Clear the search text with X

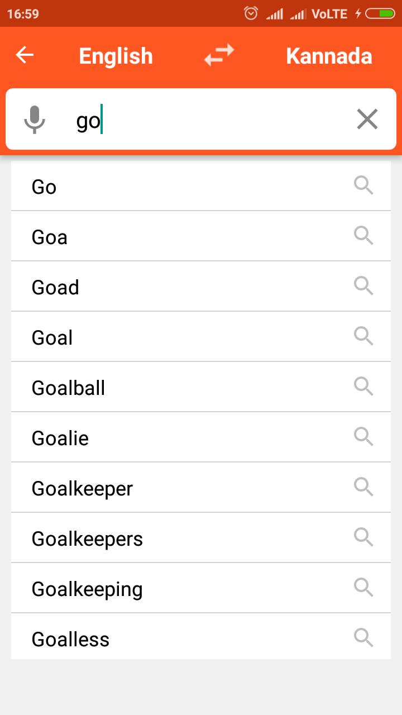tap(367, 119)
